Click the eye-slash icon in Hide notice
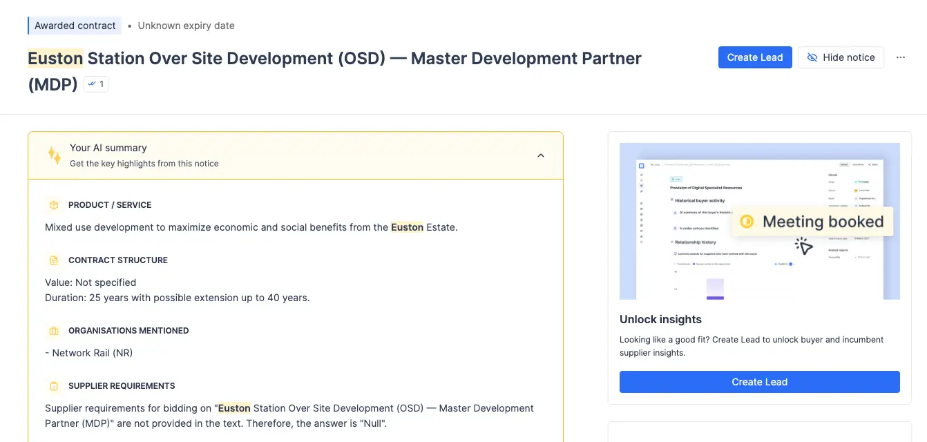The image size is (927, 442). pyautogui.click(x=812, y=57)
